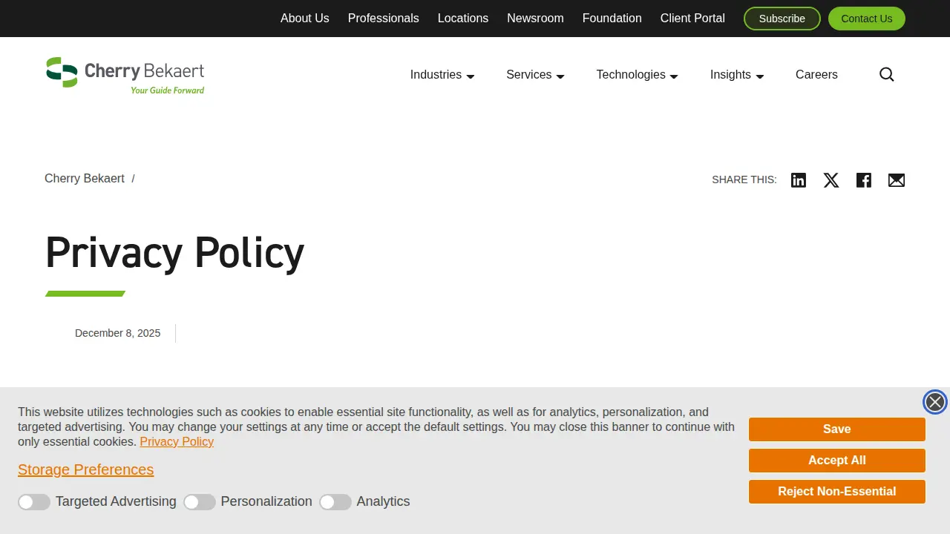The width and height of the screenshot is (950, 534).
Task: Click the Privacy Policy page heading
Action: click(175, 253)
